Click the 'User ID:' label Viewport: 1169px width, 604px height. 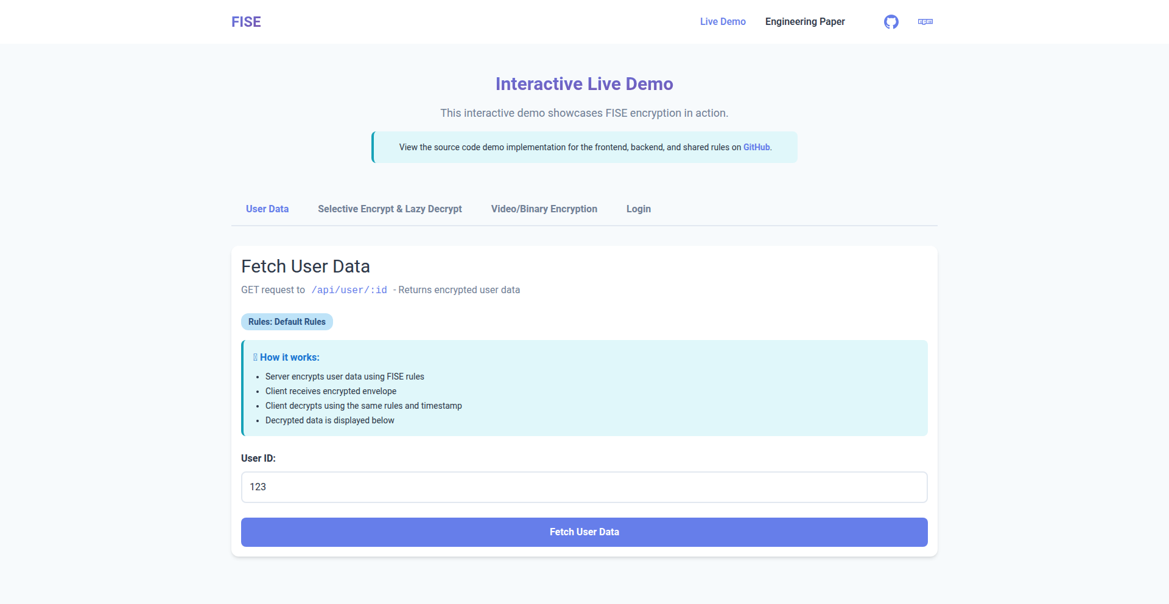pos(258,459)
